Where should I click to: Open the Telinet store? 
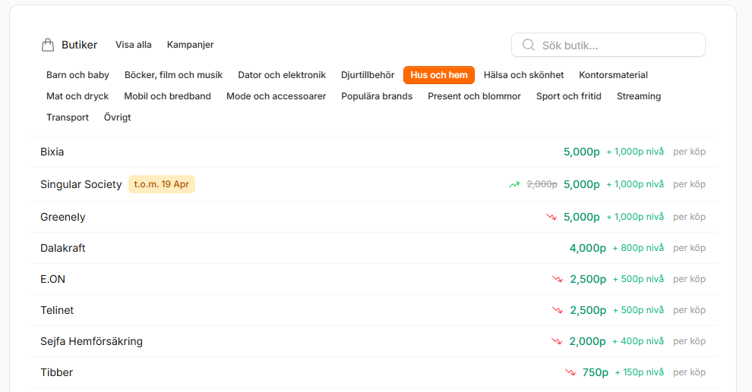[373, 310]
